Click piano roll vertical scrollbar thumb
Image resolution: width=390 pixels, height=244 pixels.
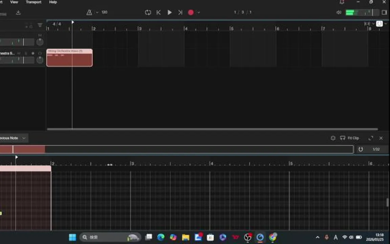pyautogui.click(x=388, y=202)
